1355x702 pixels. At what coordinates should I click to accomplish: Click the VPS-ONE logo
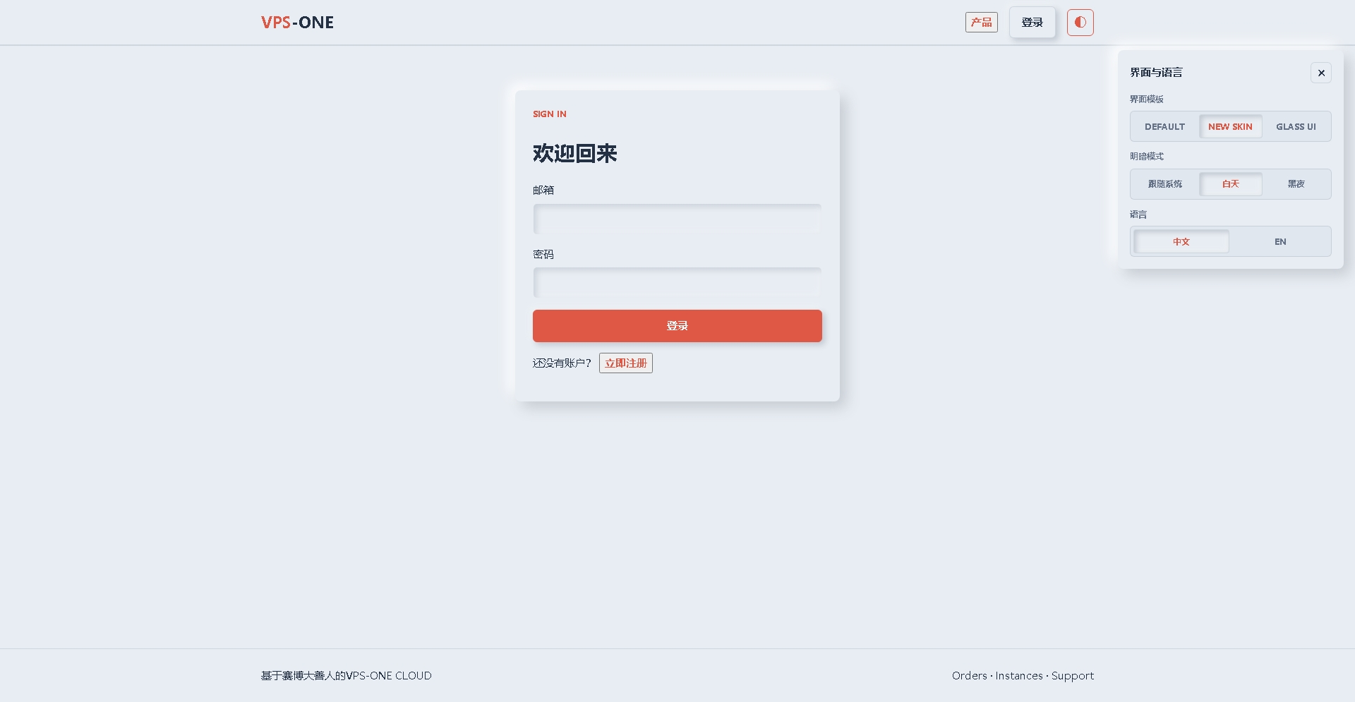coord(297,23)
